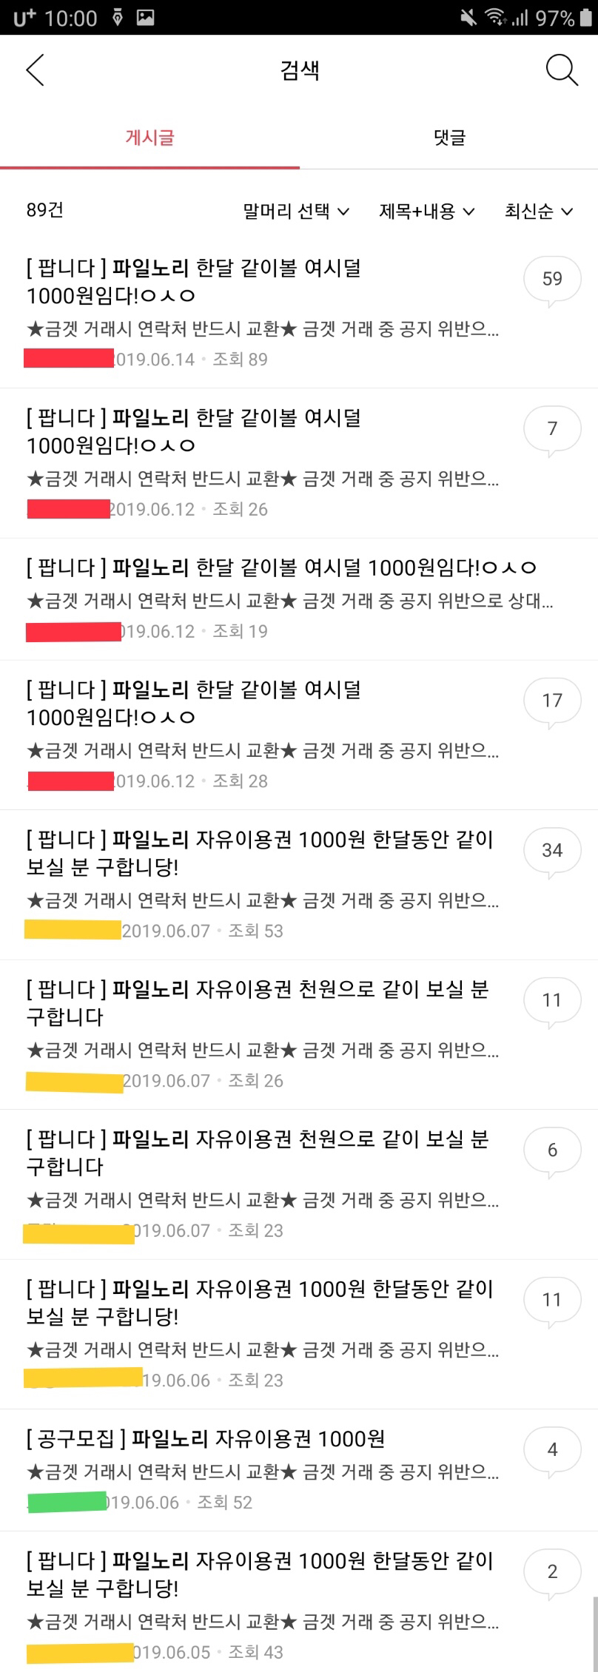
Task: Change the 최신순 sort order dropdown
Action: (x=539, y=212)
